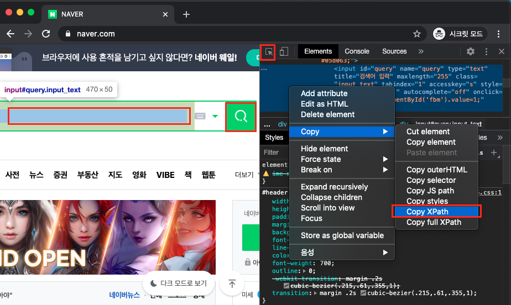The image size is (511, 305).
Task: Switch to the Sources tab
Action: pos(394,51)
